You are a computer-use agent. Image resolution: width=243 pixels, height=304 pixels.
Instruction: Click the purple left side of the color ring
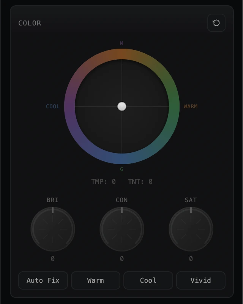69,106
